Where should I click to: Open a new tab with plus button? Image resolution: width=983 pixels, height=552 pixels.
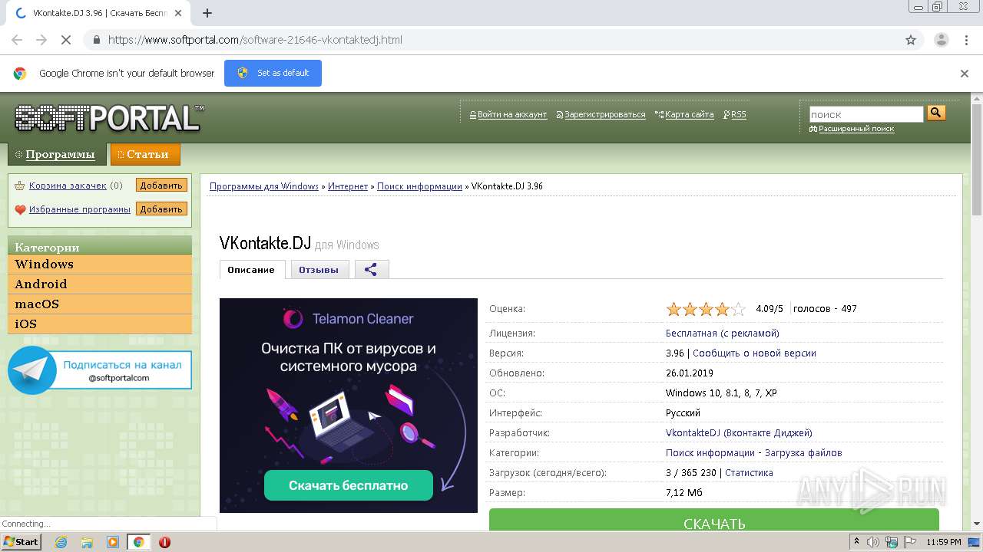point(207,13)
